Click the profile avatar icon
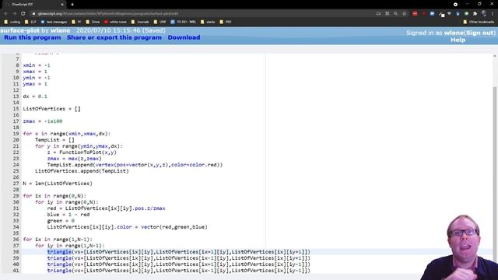 pos(484,14)
